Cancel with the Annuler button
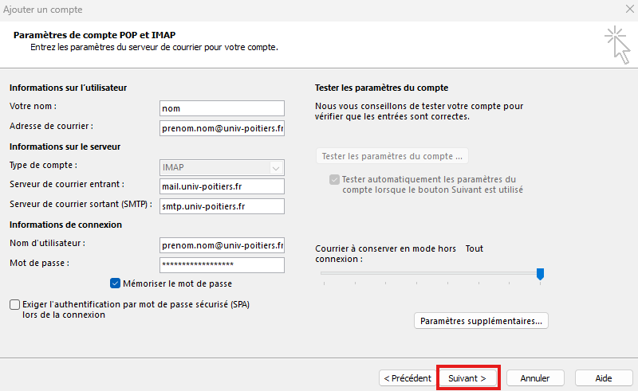 (534, 377)
